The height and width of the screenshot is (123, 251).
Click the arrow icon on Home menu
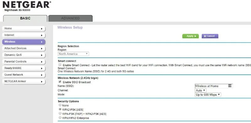(42, 29)
